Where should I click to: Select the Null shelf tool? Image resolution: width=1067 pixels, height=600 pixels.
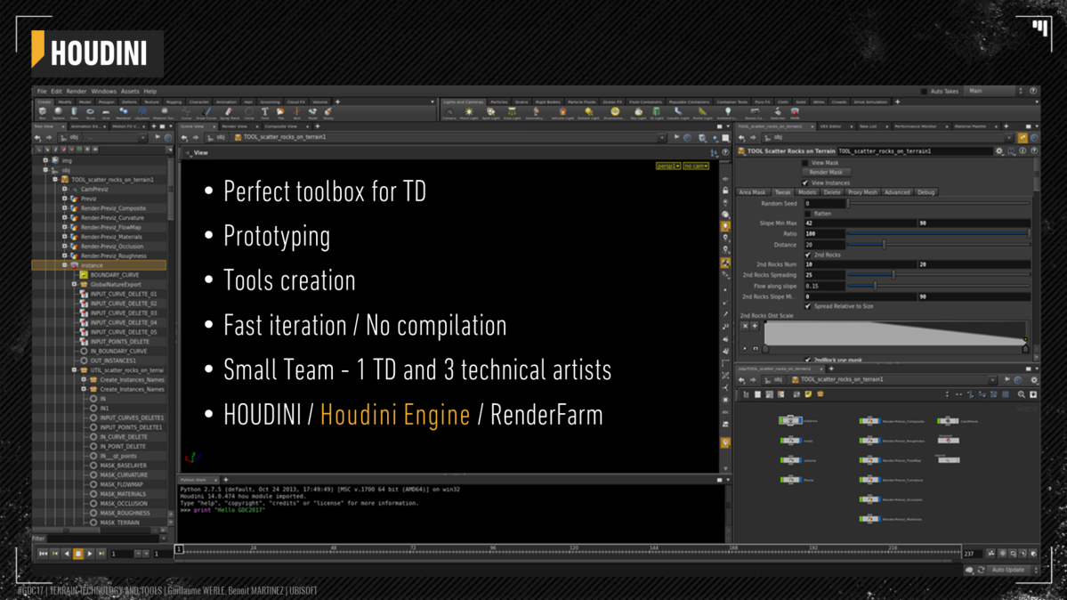click(x=296, y=113)
